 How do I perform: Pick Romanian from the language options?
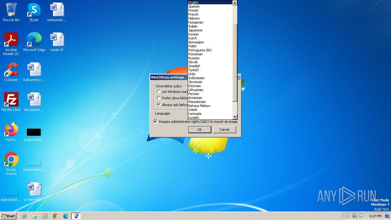click(210, 54)
